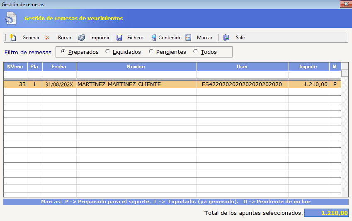This screenshot has width=352, height=221.
Task: Click the printer Imprimir icon
Action: pyautogui.click(x=82, y=38)
